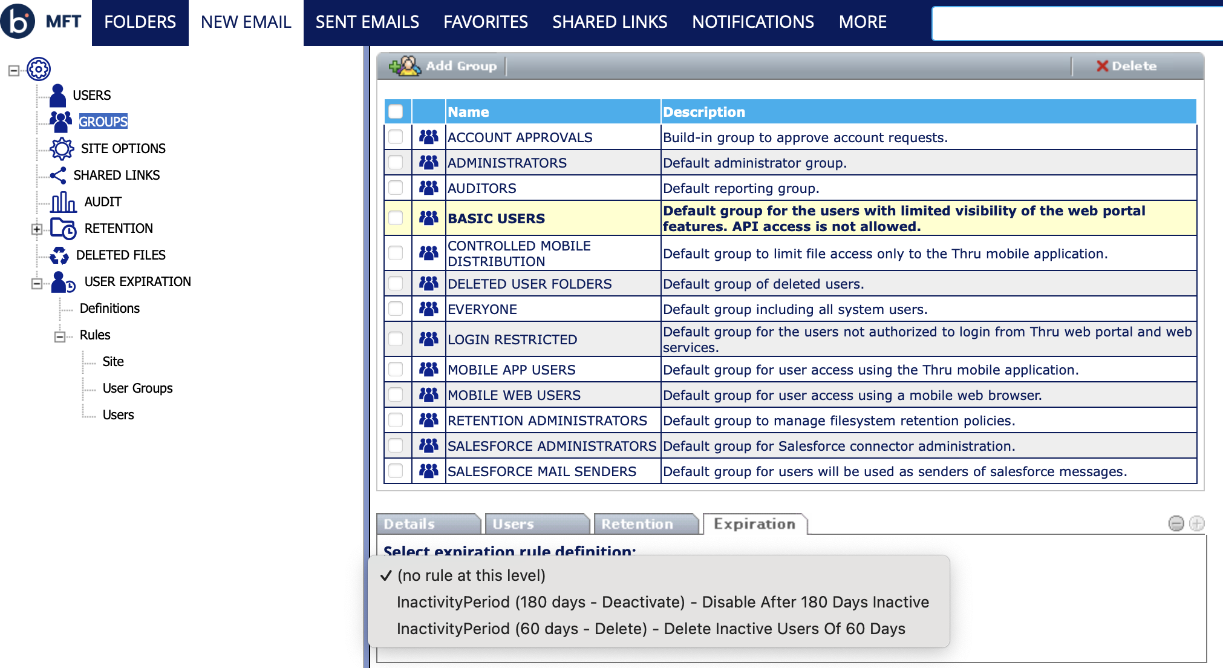The height and width of the screenshot is (668, 1223).
Task: Check the EVERYONE group checkbox
Action: point(396,309)
